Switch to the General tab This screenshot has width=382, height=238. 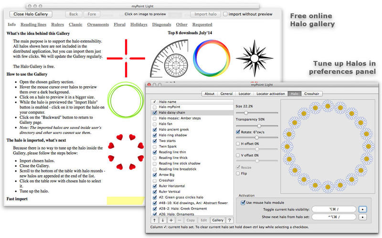click(x=226, y=94)
